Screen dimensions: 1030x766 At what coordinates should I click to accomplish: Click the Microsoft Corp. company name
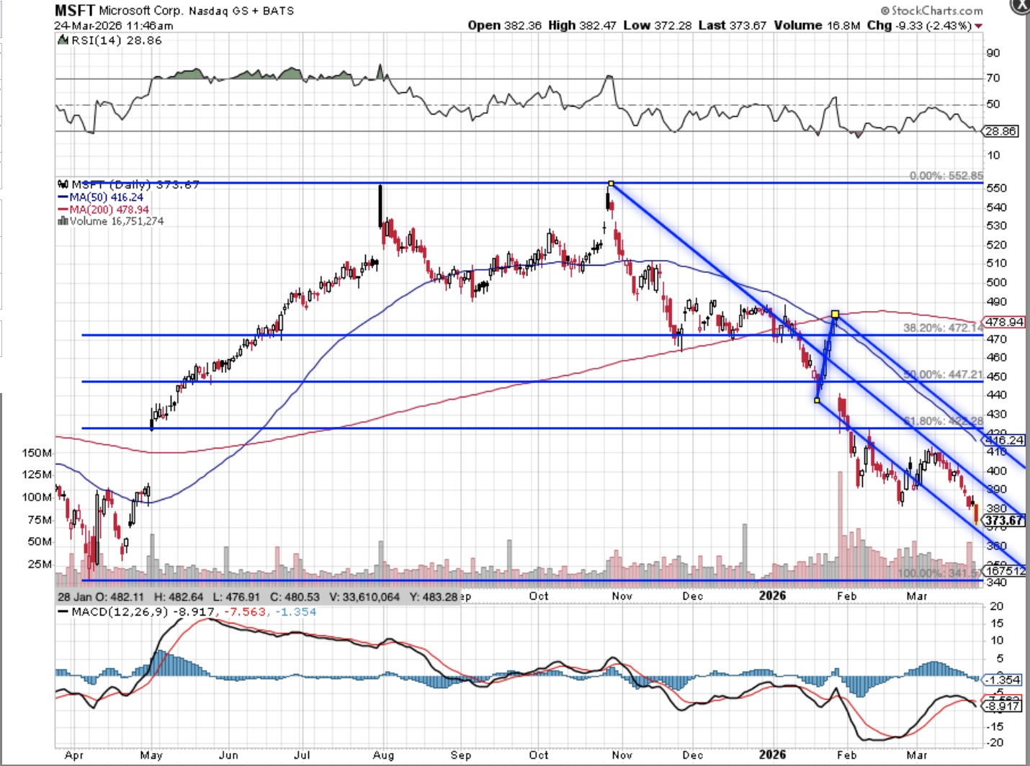click(x=140, y=11)
